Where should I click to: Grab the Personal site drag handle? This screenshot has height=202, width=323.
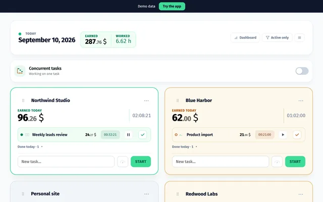(x=23, y=194)
